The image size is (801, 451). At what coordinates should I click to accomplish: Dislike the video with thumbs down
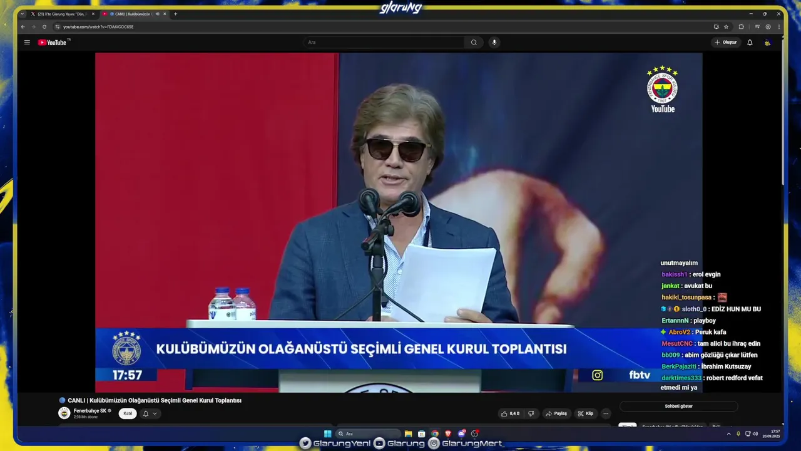tap(531, 413)
